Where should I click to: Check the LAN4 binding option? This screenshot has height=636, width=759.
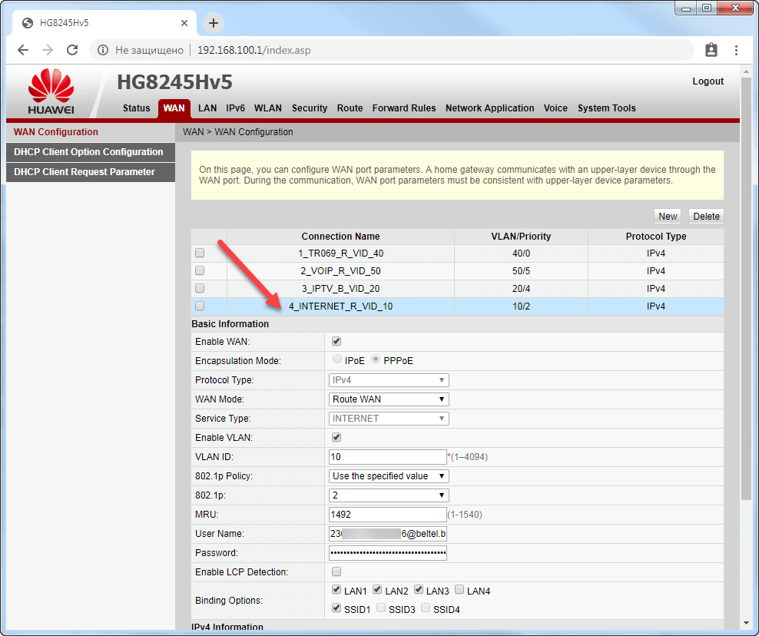459,591
